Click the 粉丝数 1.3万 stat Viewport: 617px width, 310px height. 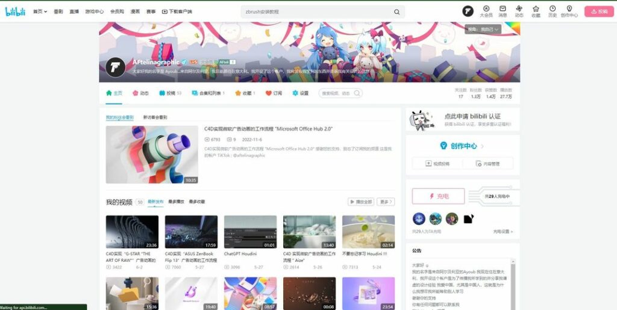coord(475,93)
